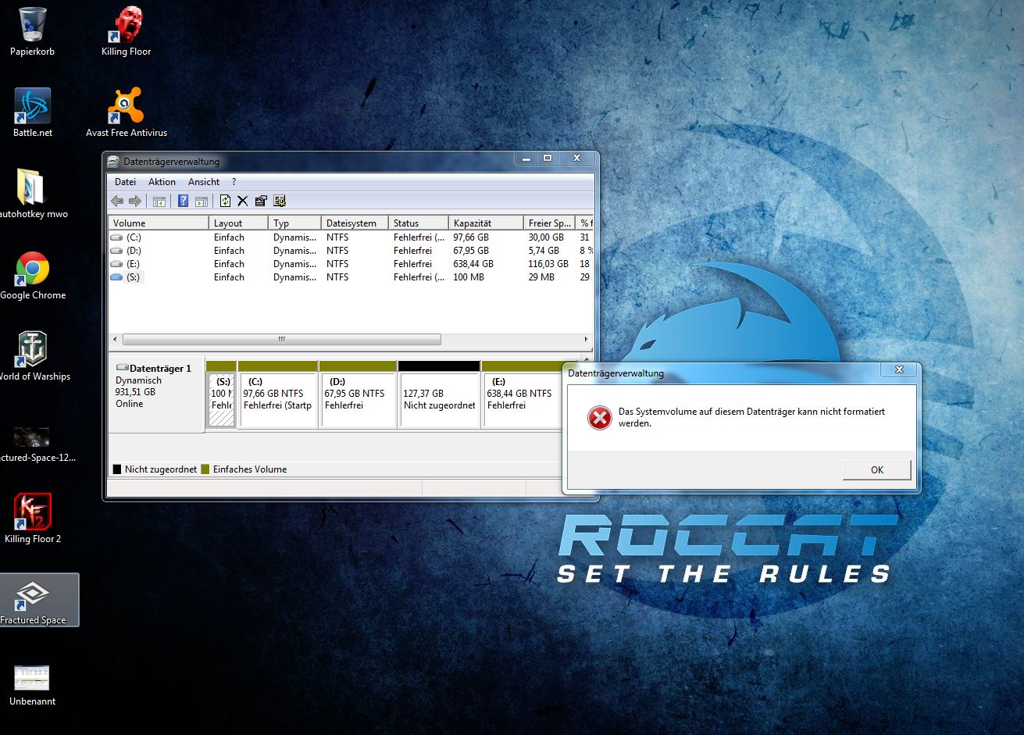
Task: Click the 30,00 GB free space cell
Action: pos(546,237)
